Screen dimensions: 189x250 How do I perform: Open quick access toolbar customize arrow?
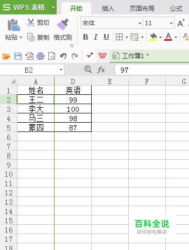point(90,56)
